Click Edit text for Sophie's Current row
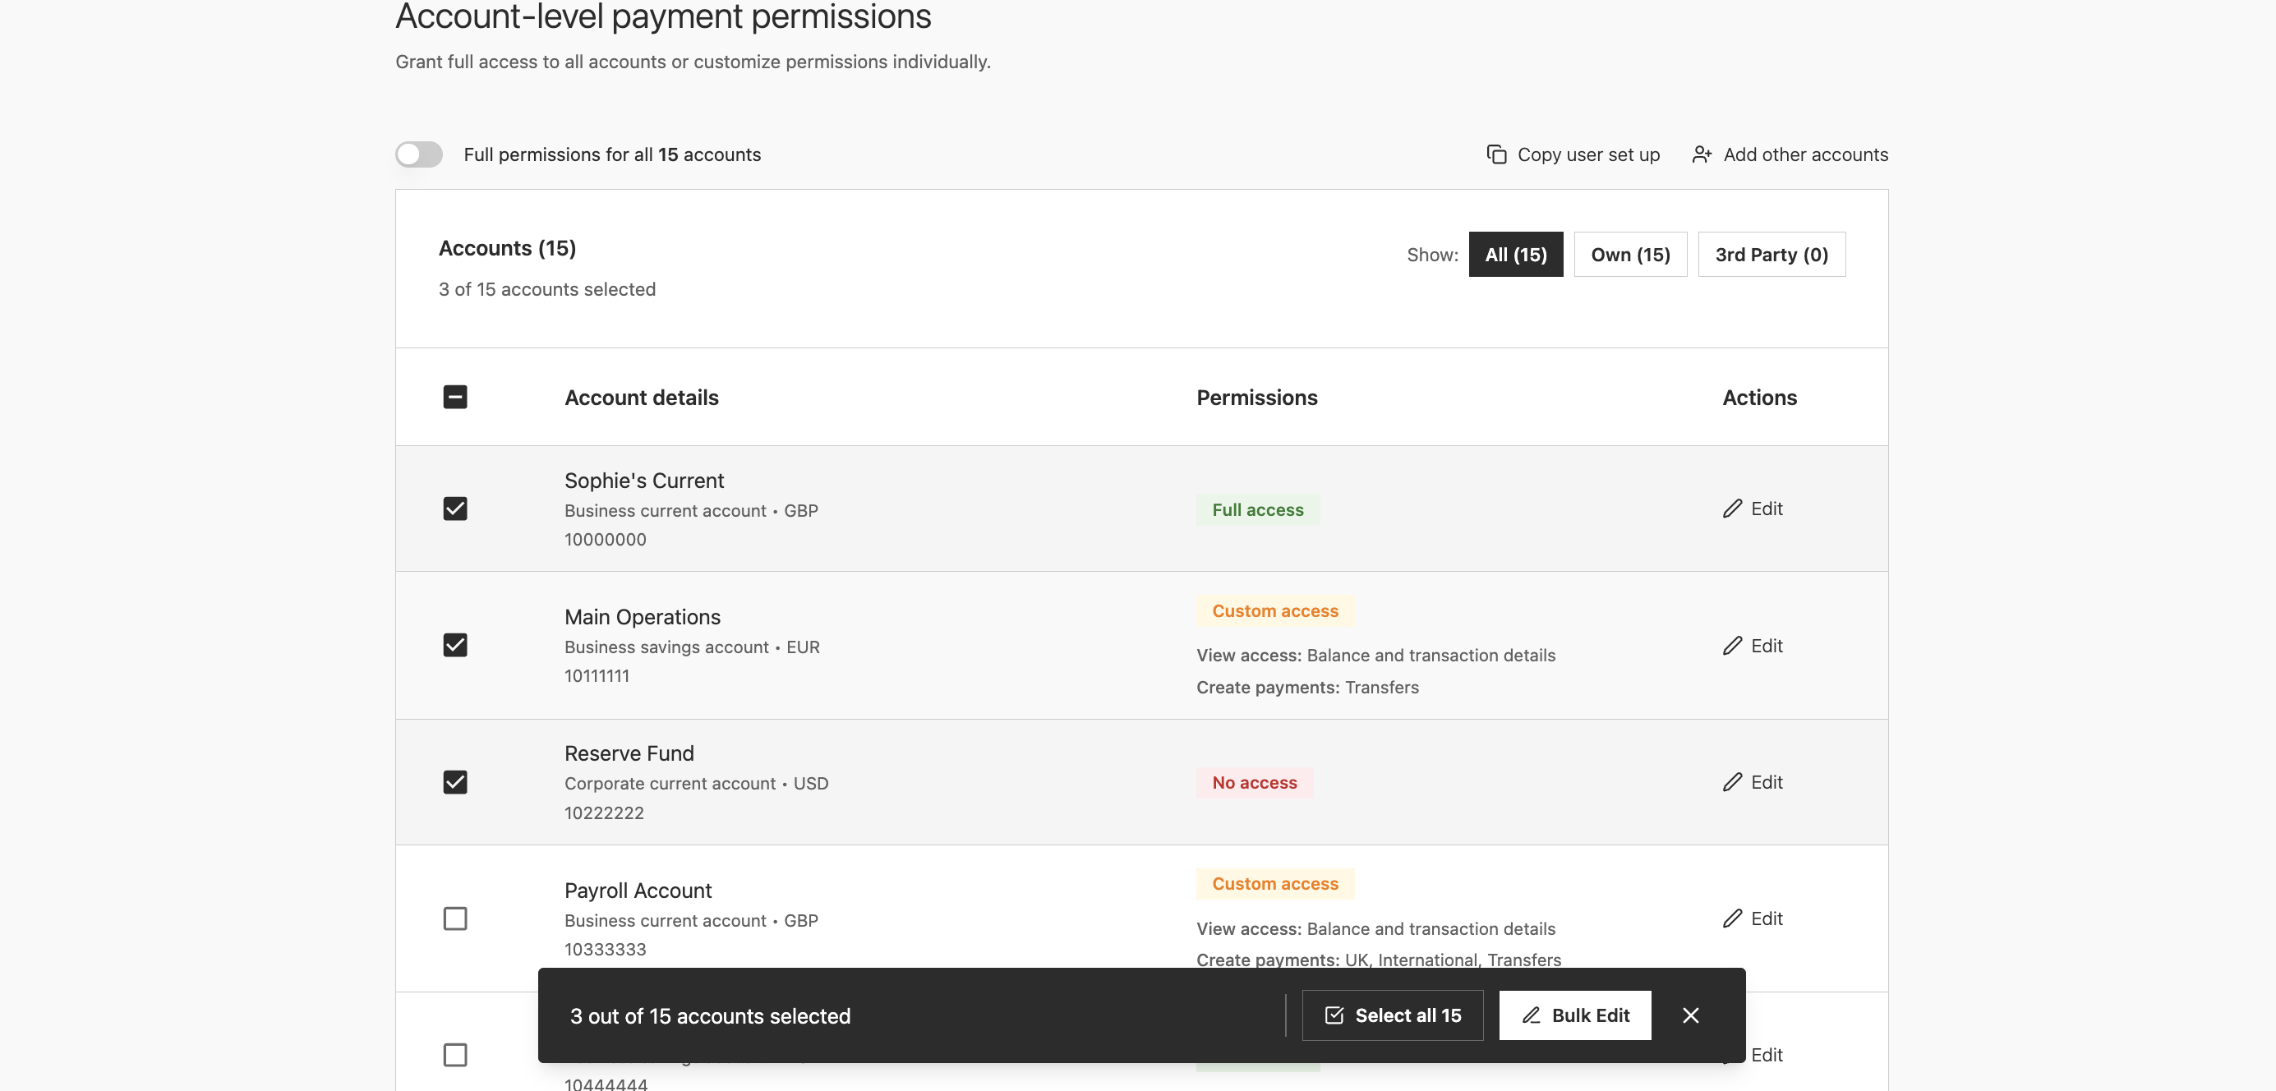This screenshot has height=1091, width=2276. (x=1767, y=509)
